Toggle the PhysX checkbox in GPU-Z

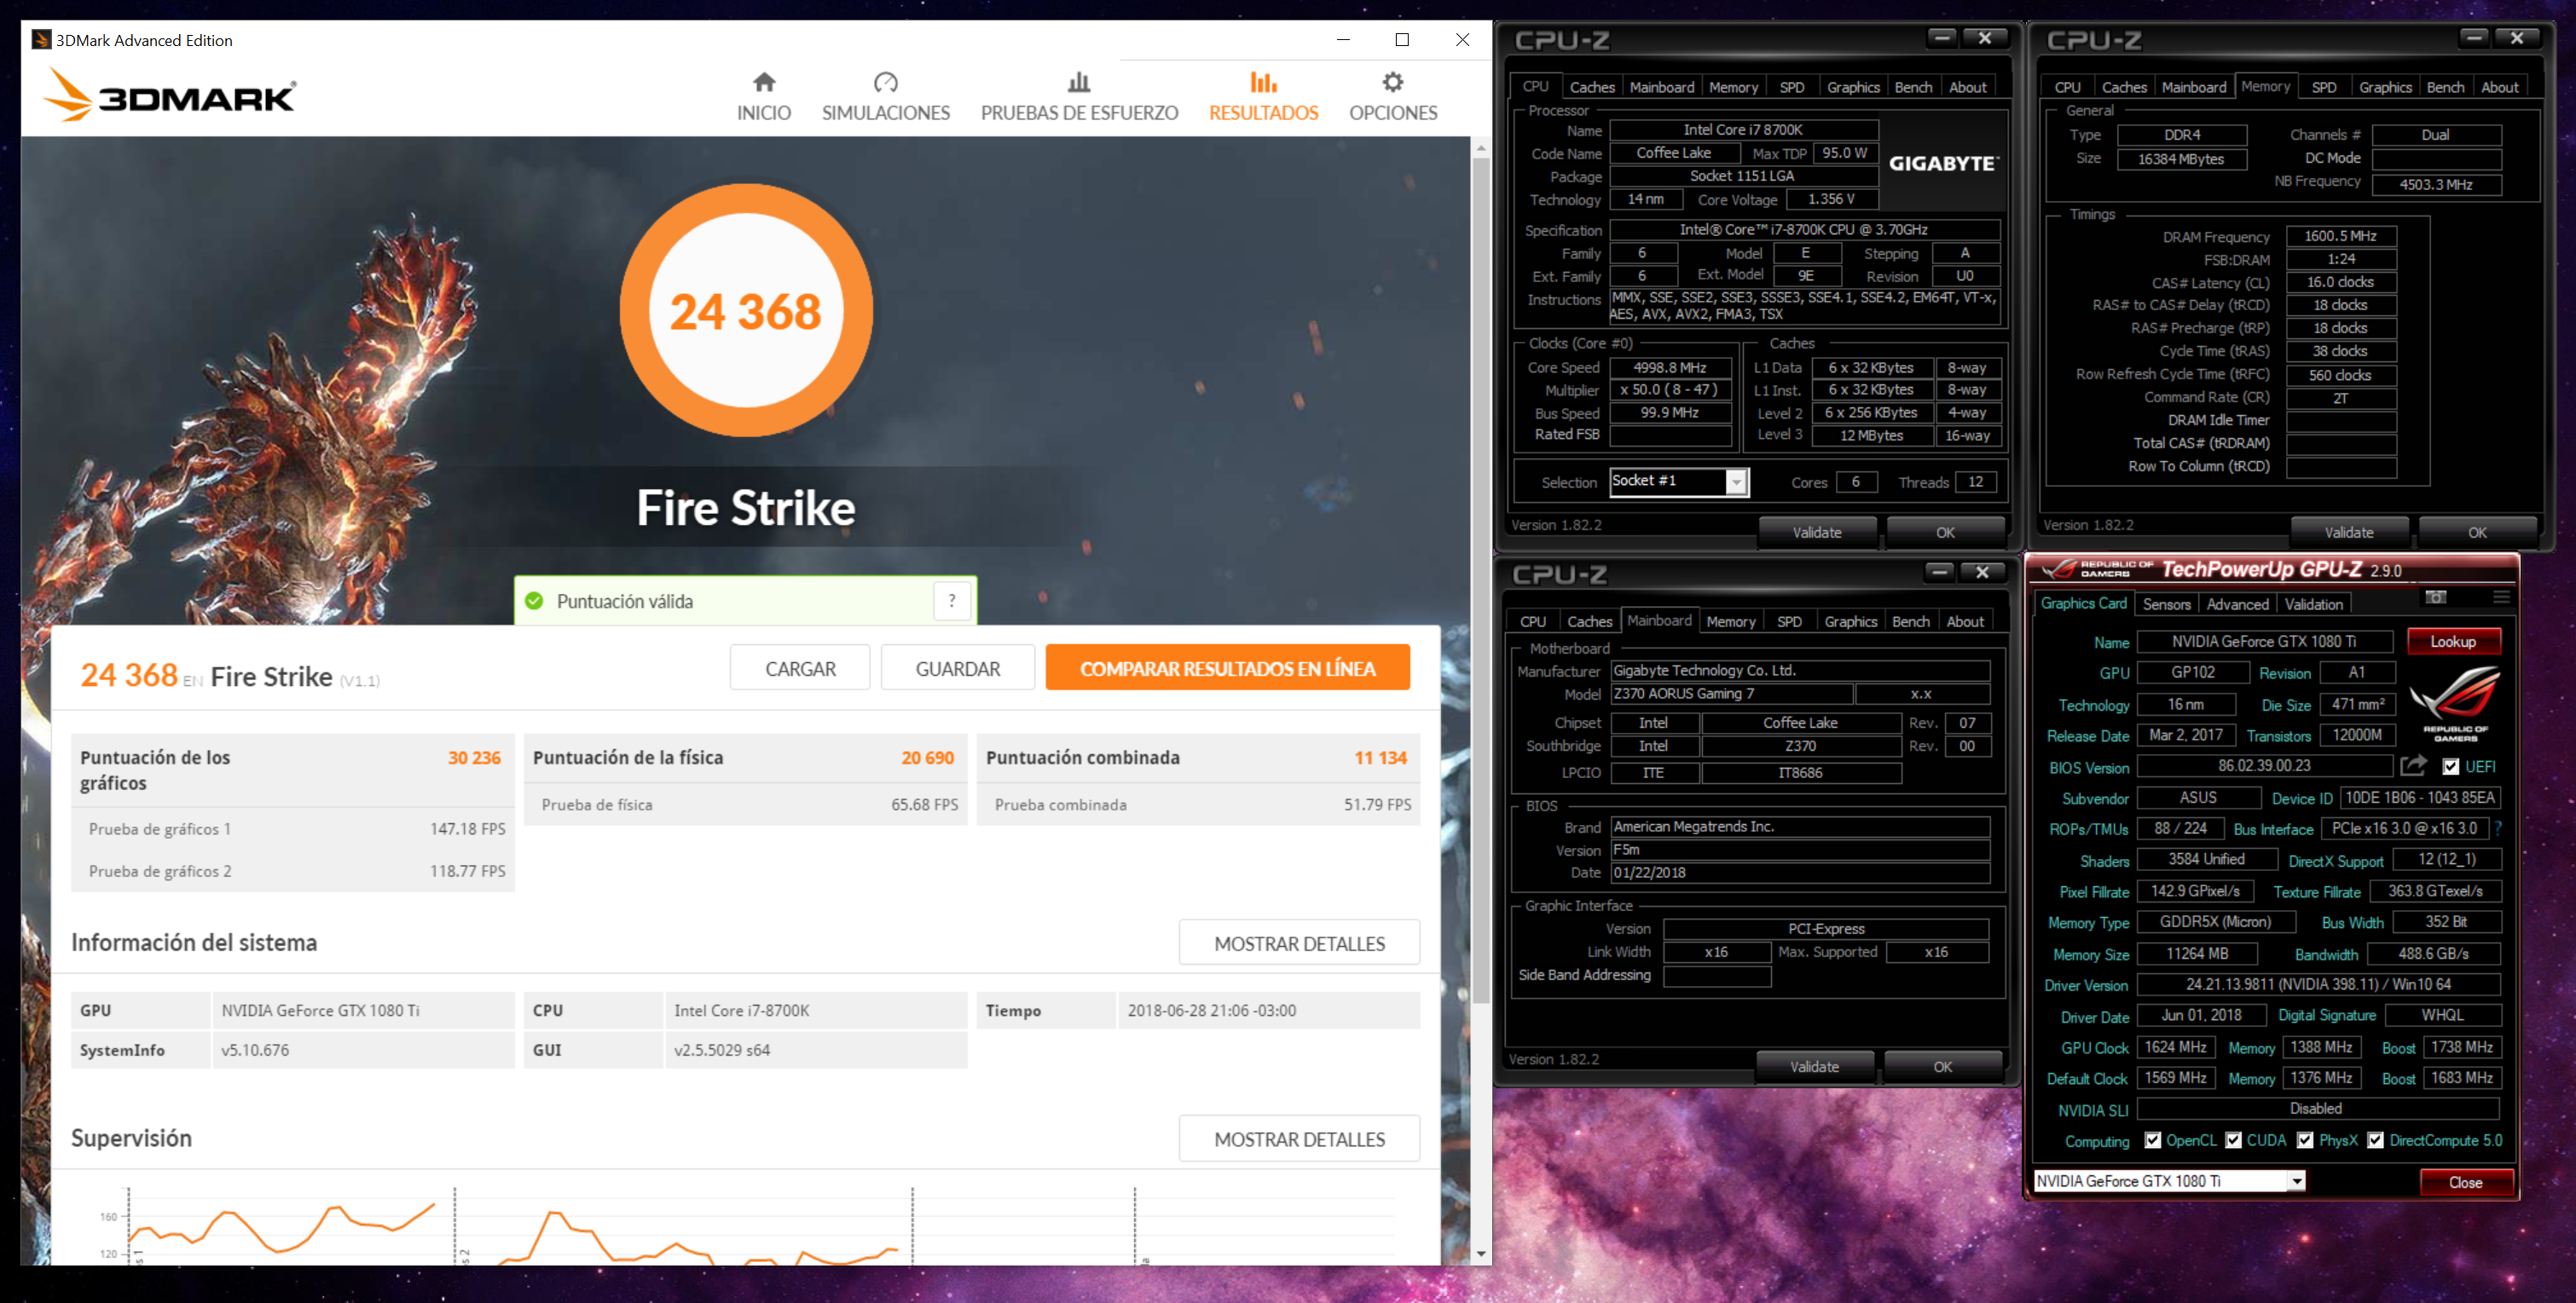2305,1140
